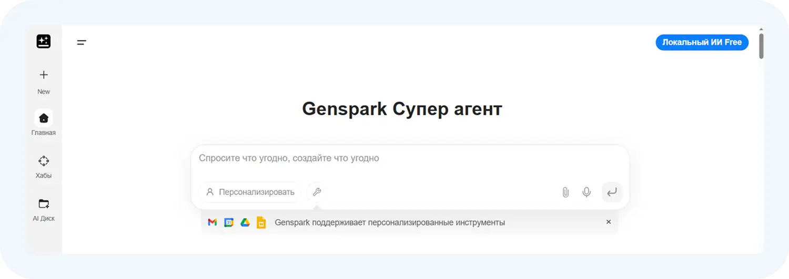
Task: Toggle the sidebar menu lines icon
Action: pyautogui.click(x=82, y=42)
